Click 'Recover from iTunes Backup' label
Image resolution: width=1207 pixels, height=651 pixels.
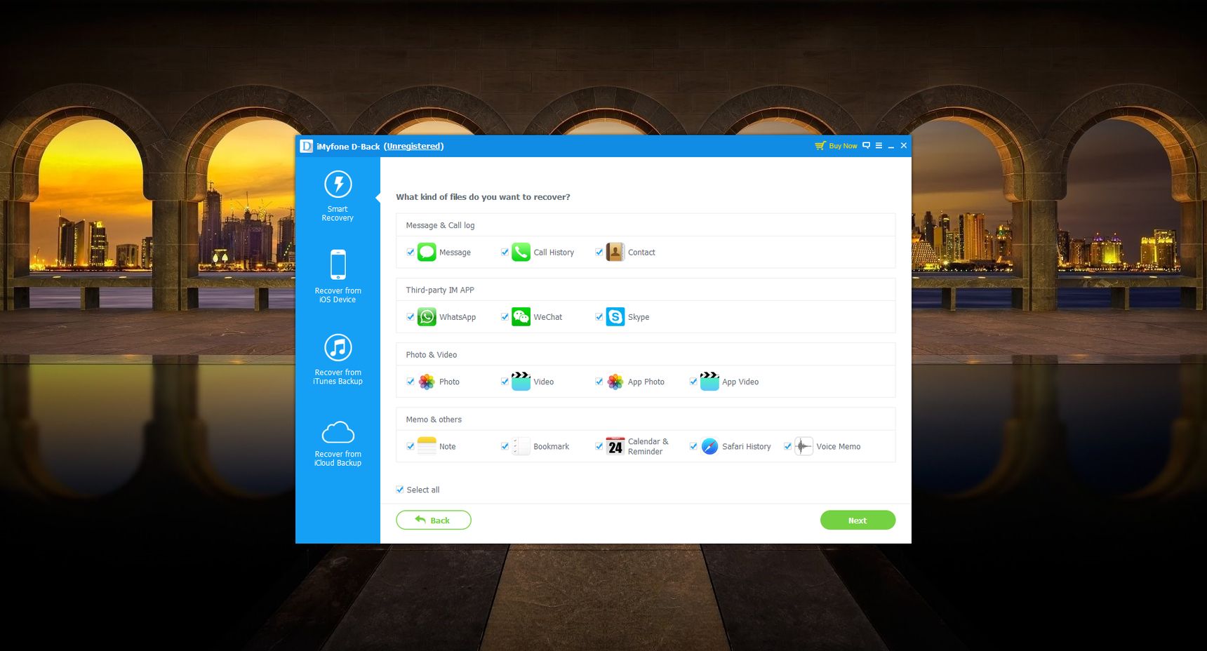(x=338, y=377)
